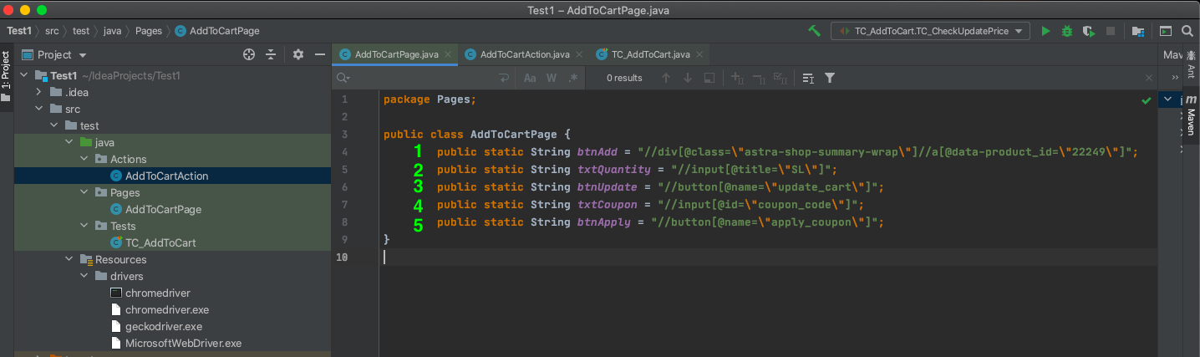Viewport: 1200px width, 357px height.
Task: Toggle Match Case (Aa) in find bar
Action: (x=530, y=78)
